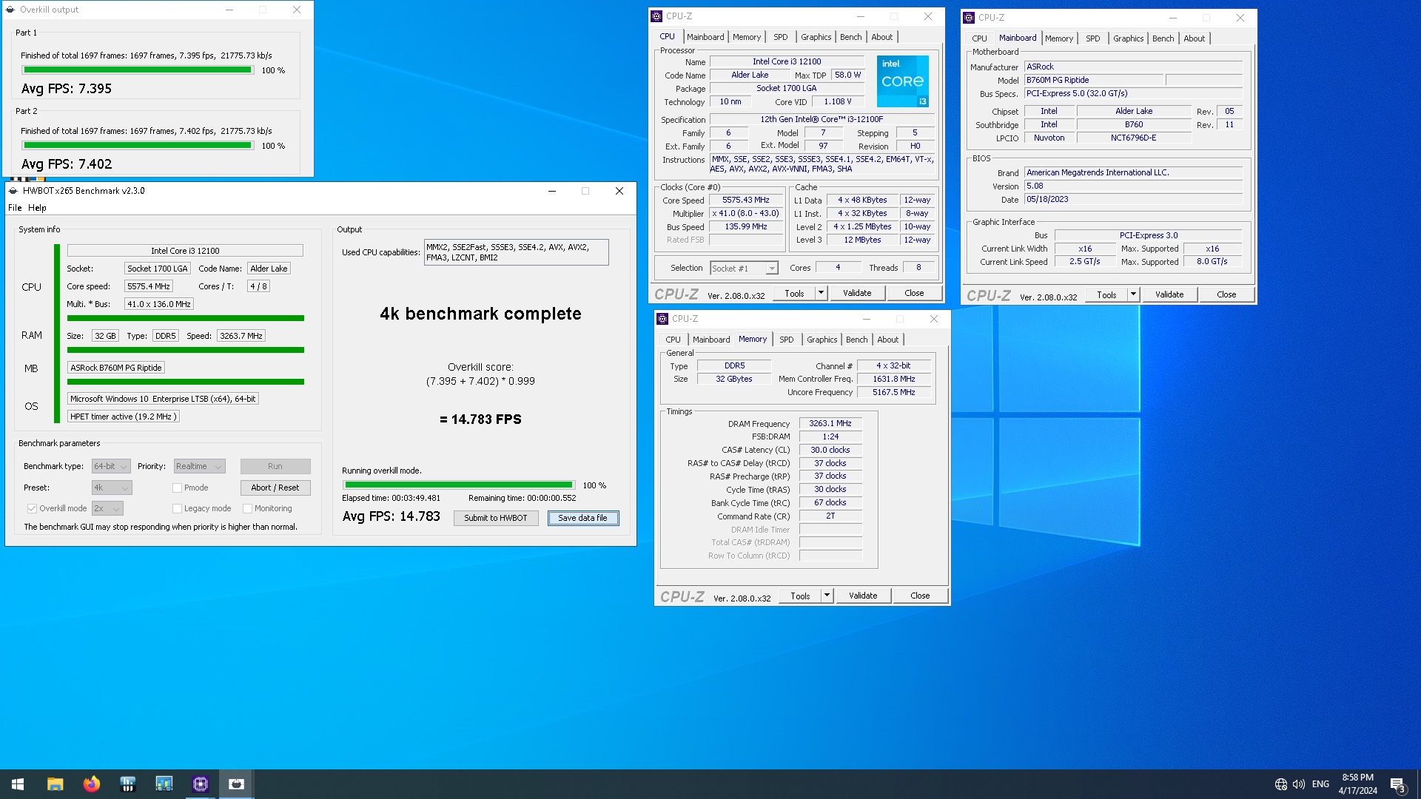This screenshot has width=1421, height=799.
Task: Open the Socket #1 selection dropdown
Action: 744,269
